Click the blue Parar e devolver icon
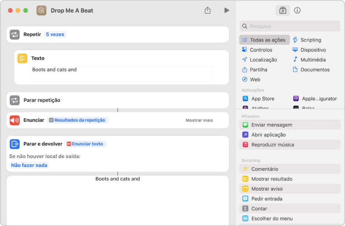The image size is (345, 226). (14, 144)
